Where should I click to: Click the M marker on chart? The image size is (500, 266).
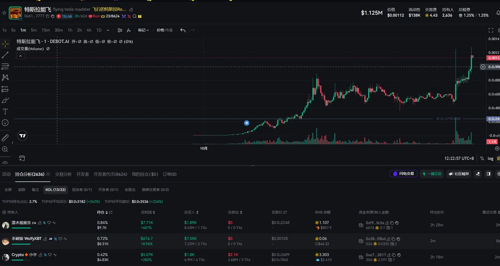click(246, 123)
